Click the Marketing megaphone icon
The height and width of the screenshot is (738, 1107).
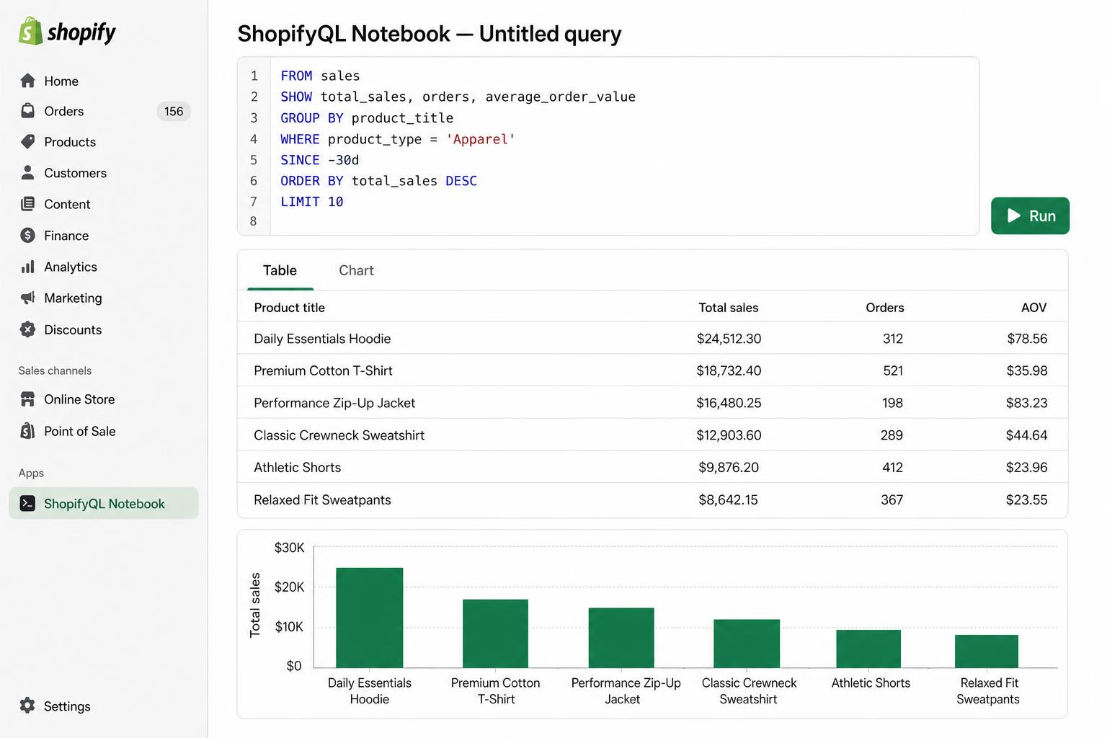click(x=28, y=298)
